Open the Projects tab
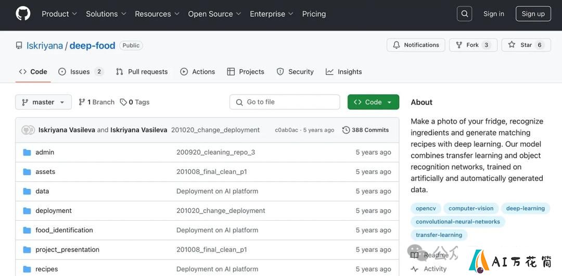The image size is (562, 276). pyautogui.click(x=246, y=72)
